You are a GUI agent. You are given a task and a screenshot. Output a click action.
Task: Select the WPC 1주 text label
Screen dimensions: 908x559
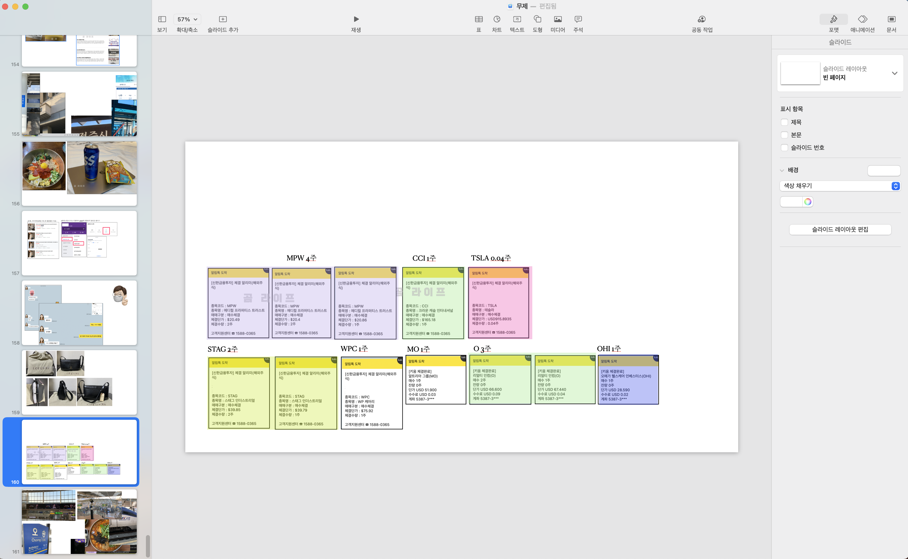[354, 349]
